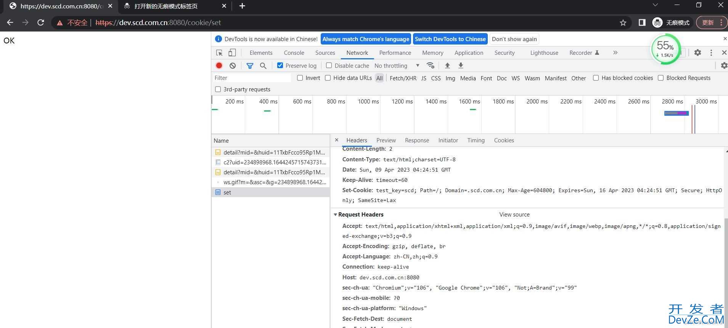Stop recording network log (red dot)
The height and width of the screenshot is (328, 728).
click(x=219, y=65)
